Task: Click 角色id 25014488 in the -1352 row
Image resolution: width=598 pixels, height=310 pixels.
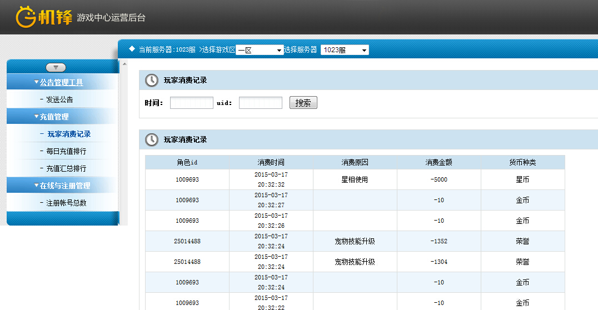Action: (x=187, y=241)
